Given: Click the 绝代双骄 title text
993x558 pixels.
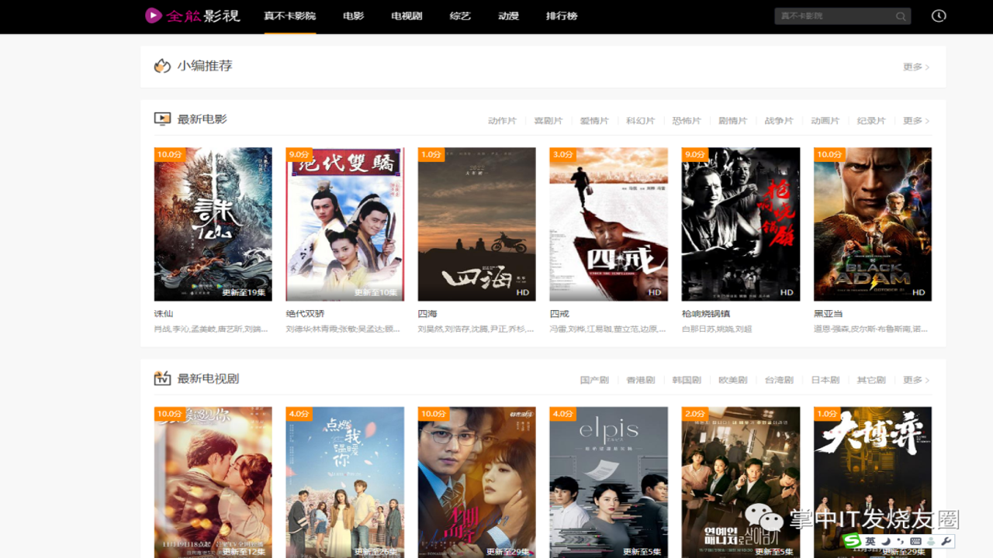Looking at the screenshot, I should [x=305, y=314].
